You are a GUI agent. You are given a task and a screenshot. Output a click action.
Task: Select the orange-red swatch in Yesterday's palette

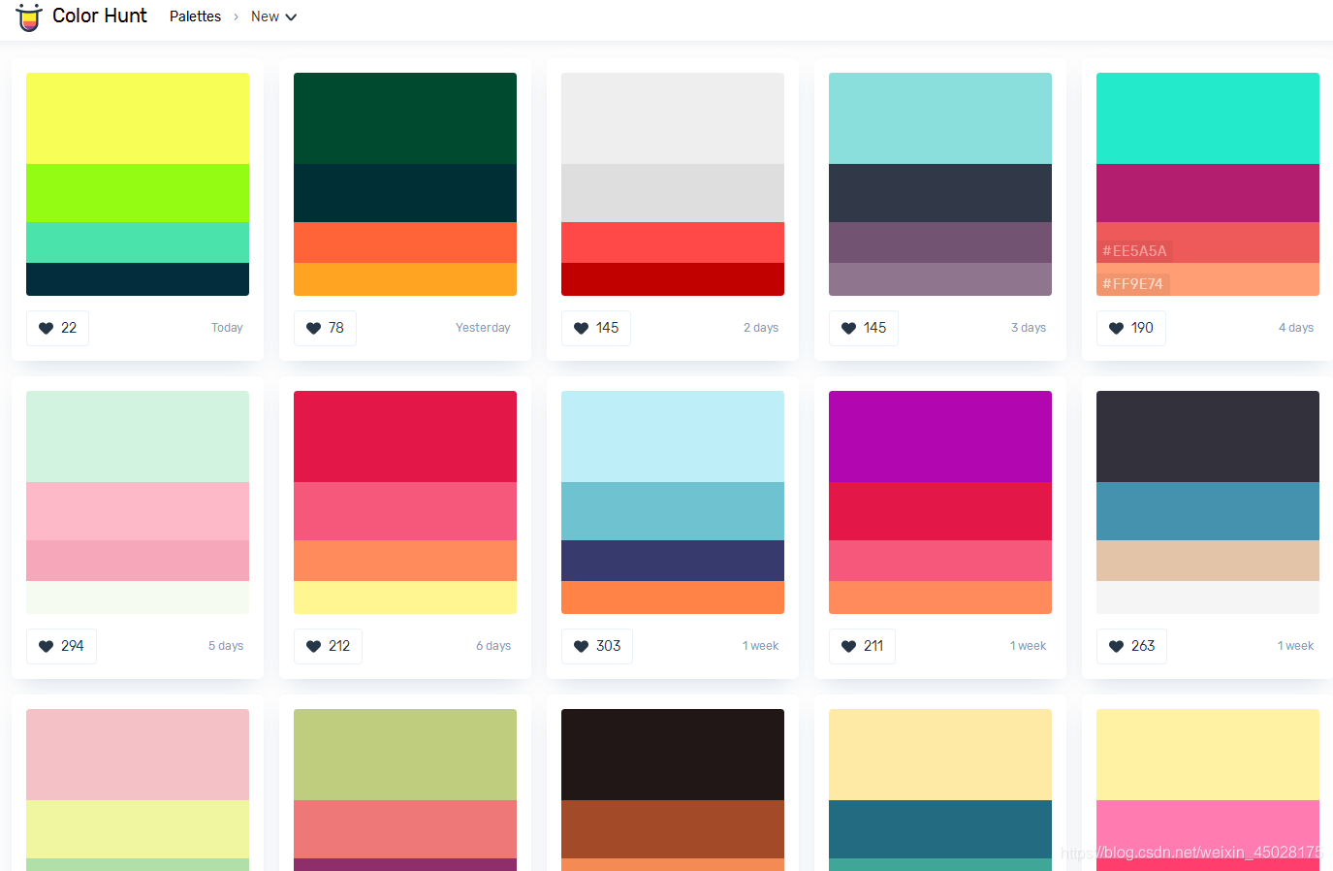coord(405,242)
